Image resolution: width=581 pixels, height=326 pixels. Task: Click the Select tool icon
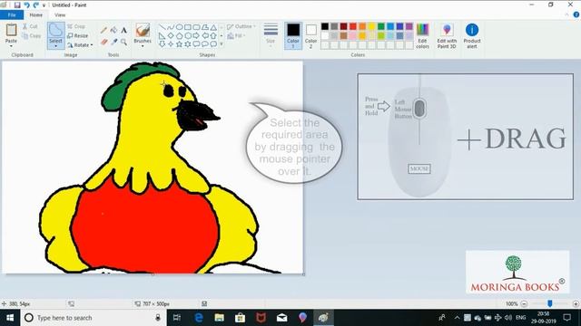click(56, 30)
